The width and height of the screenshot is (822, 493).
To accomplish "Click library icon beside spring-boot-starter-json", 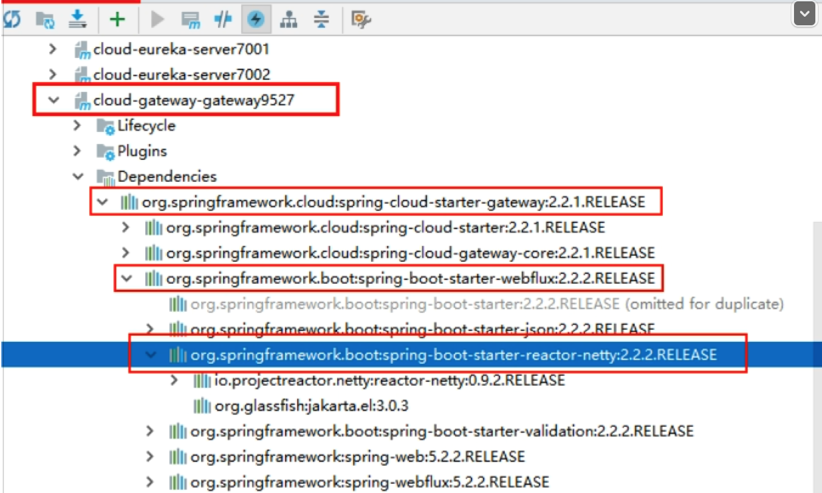I will pos(178,329).
